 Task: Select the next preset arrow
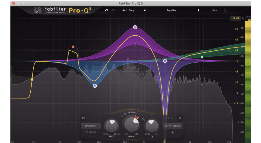click(x=198, y=10)
